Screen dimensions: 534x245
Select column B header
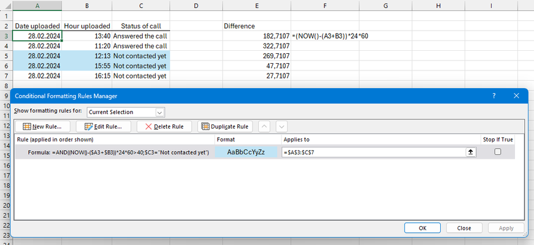[87, 6]
